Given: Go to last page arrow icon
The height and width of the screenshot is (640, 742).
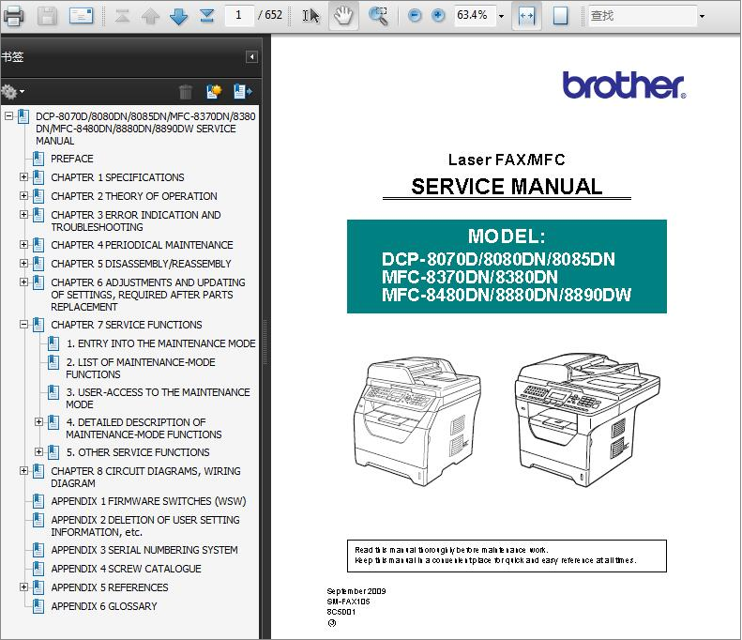Looking at the screenshot, I should tap(206, 16).
